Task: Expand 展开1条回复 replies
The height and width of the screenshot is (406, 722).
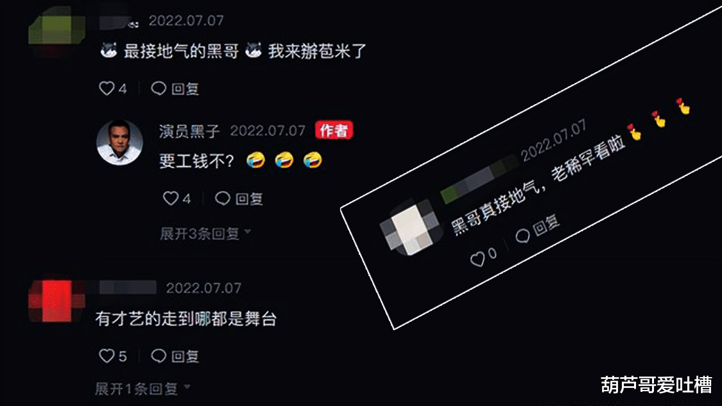Action: (142, 389)
